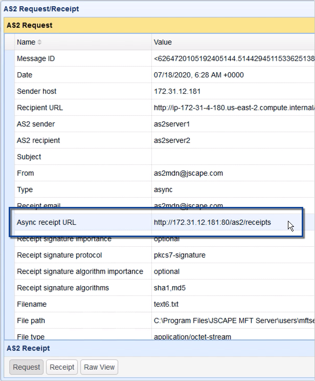Select the Message ID row

[36, 58]
